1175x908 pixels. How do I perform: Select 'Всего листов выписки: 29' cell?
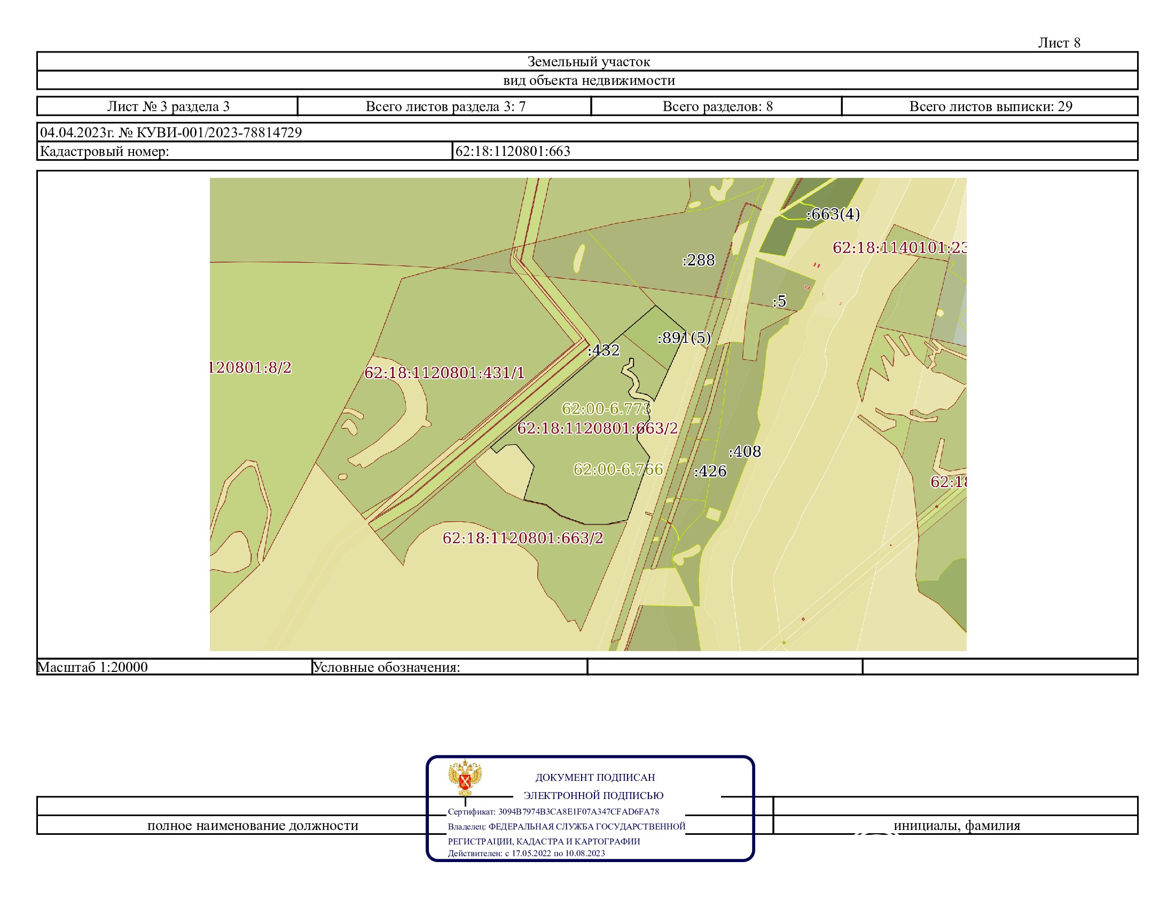[x=990, y=106]
